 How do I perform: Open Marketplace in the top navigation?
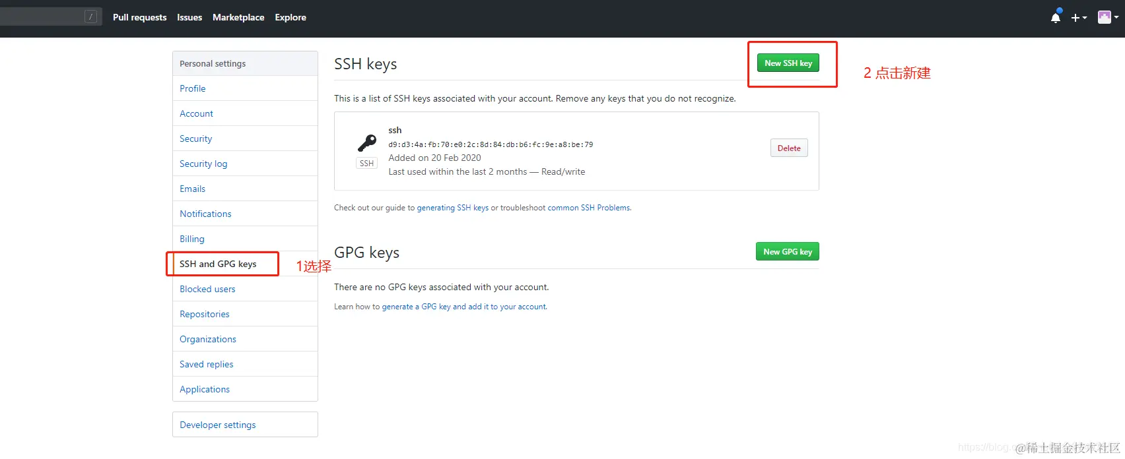click(x=238, y=17)
